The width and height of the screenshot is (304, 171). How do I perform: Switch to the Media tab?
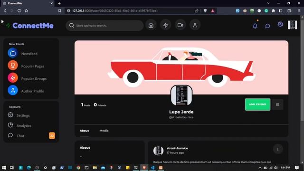(x=104, y=131)
